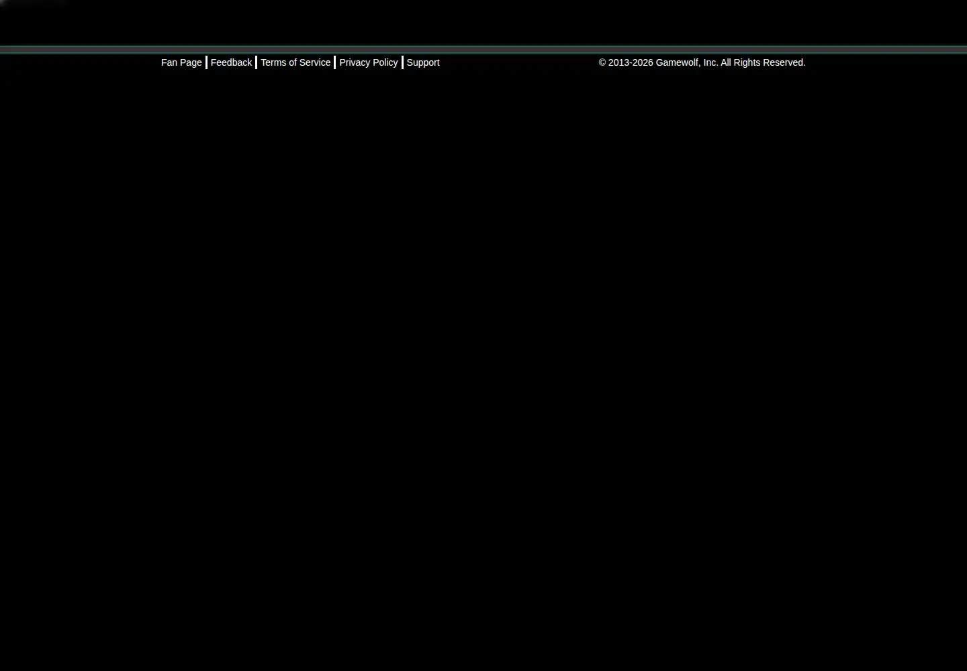View the Terms of Service

[x=295, y=62]
